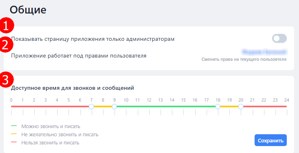Toggle show app page only to administrators
Viewport: 299px width, 153px height.
point(279,39)
